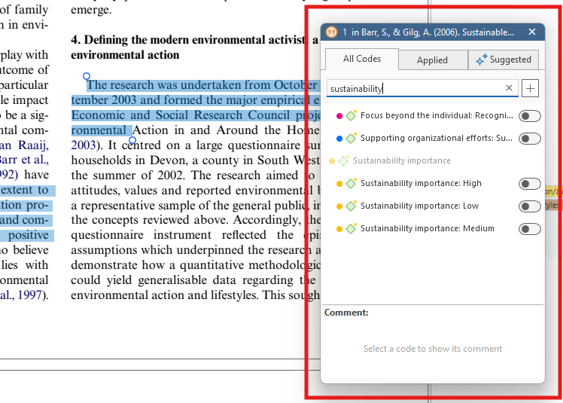This screenshot has height=403, width=563.
Task: Click the popup title 'in Barr, S., & Gilg, A. (2006)'
Action: (x=432, y=32)
